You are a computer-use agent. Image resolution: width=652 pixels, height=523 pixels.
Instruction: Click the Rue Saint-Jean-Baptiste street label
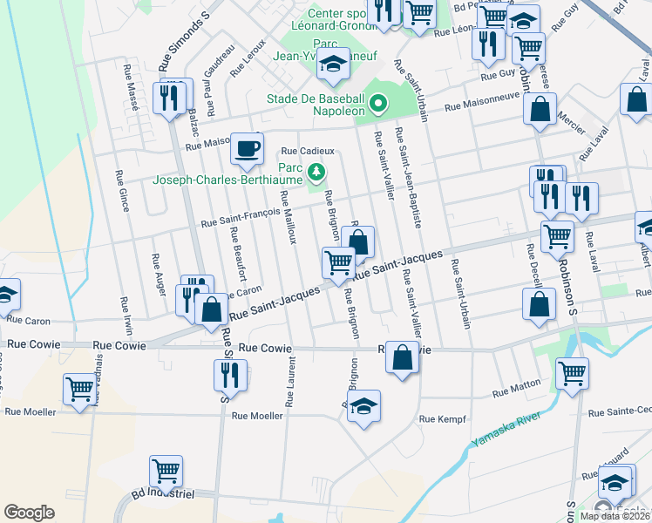pyautogui.click(x=408, y=178)
